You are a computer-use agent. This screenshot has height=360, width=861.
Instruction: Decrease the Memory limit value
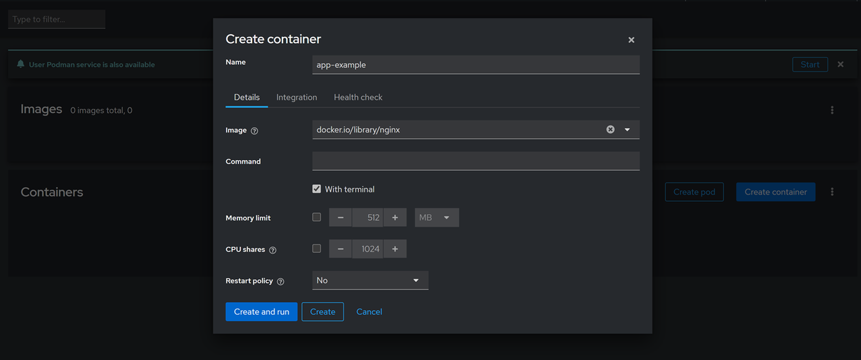tap(340, 217)
